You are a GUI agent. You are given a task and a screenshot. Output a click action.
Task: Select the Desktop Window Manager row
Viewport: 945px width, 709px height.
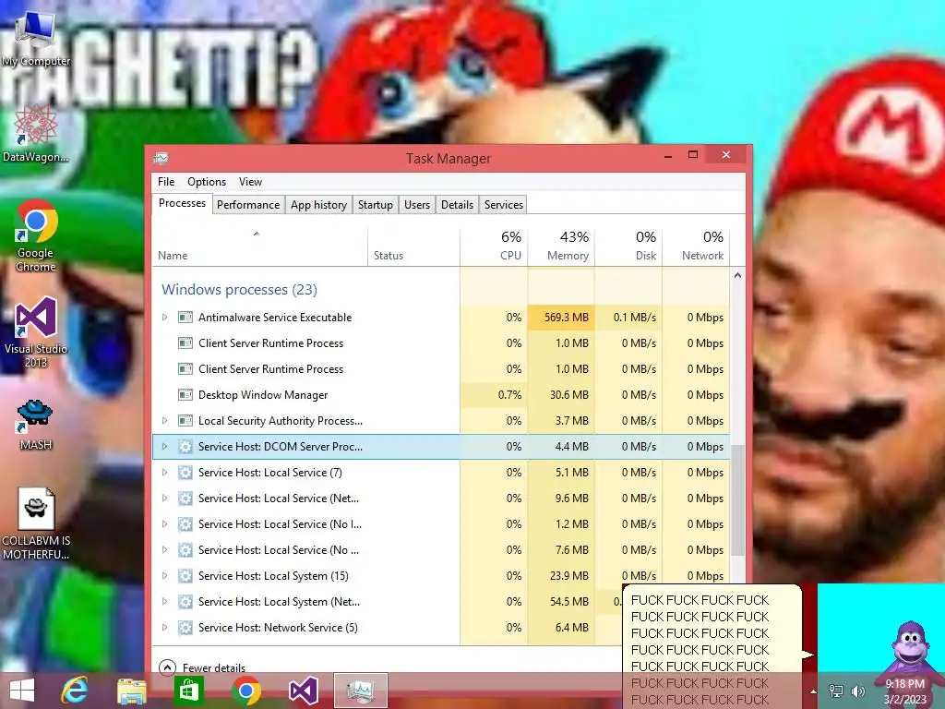440,395
